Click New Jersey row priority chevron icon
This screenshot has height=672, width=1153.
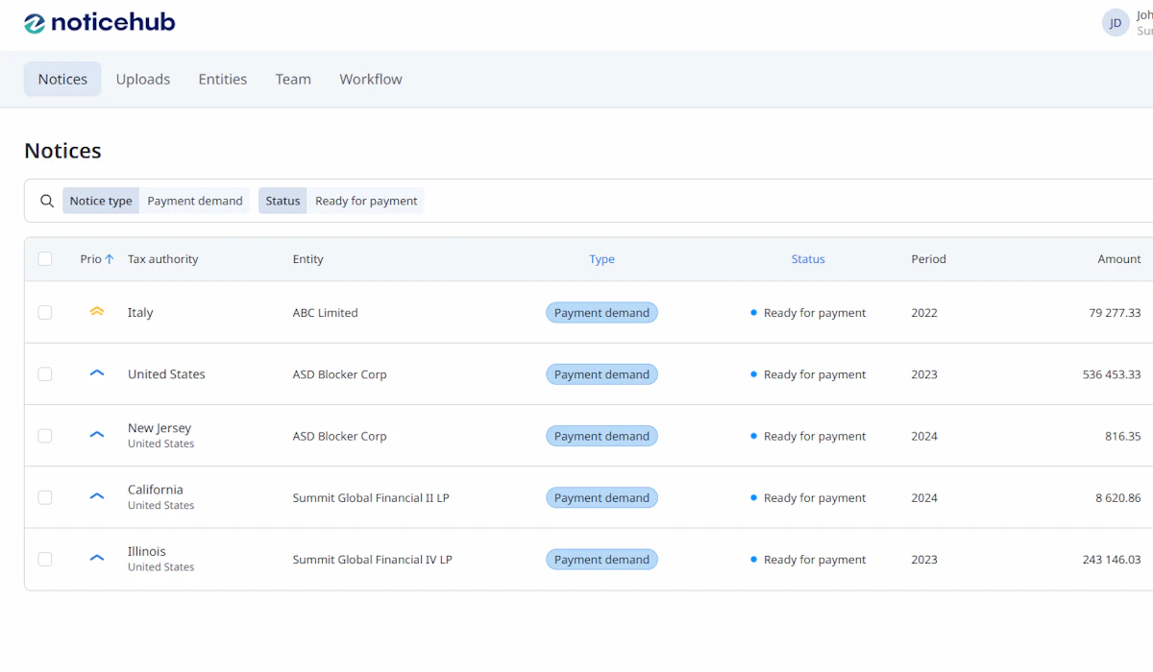point(96,435)
